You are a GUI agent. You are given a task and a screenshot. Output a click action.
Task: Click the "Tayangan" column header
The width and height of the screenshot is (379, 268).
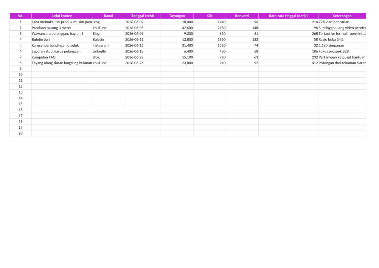point(177,16)
